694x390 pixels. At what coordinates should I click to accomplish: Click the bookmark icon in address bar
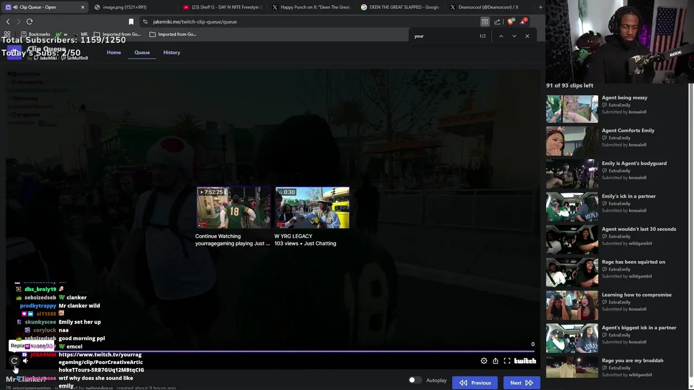131,22
